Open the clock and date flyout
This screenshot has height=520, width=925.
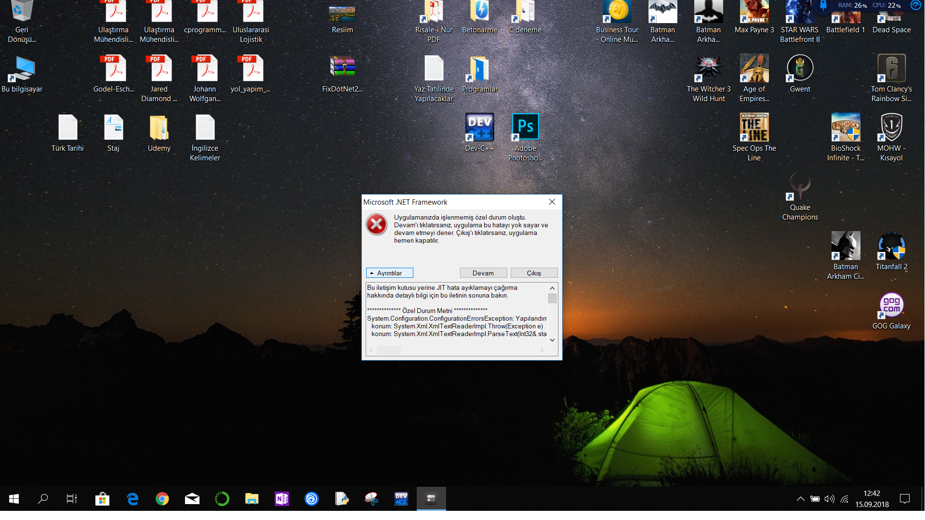872,499
